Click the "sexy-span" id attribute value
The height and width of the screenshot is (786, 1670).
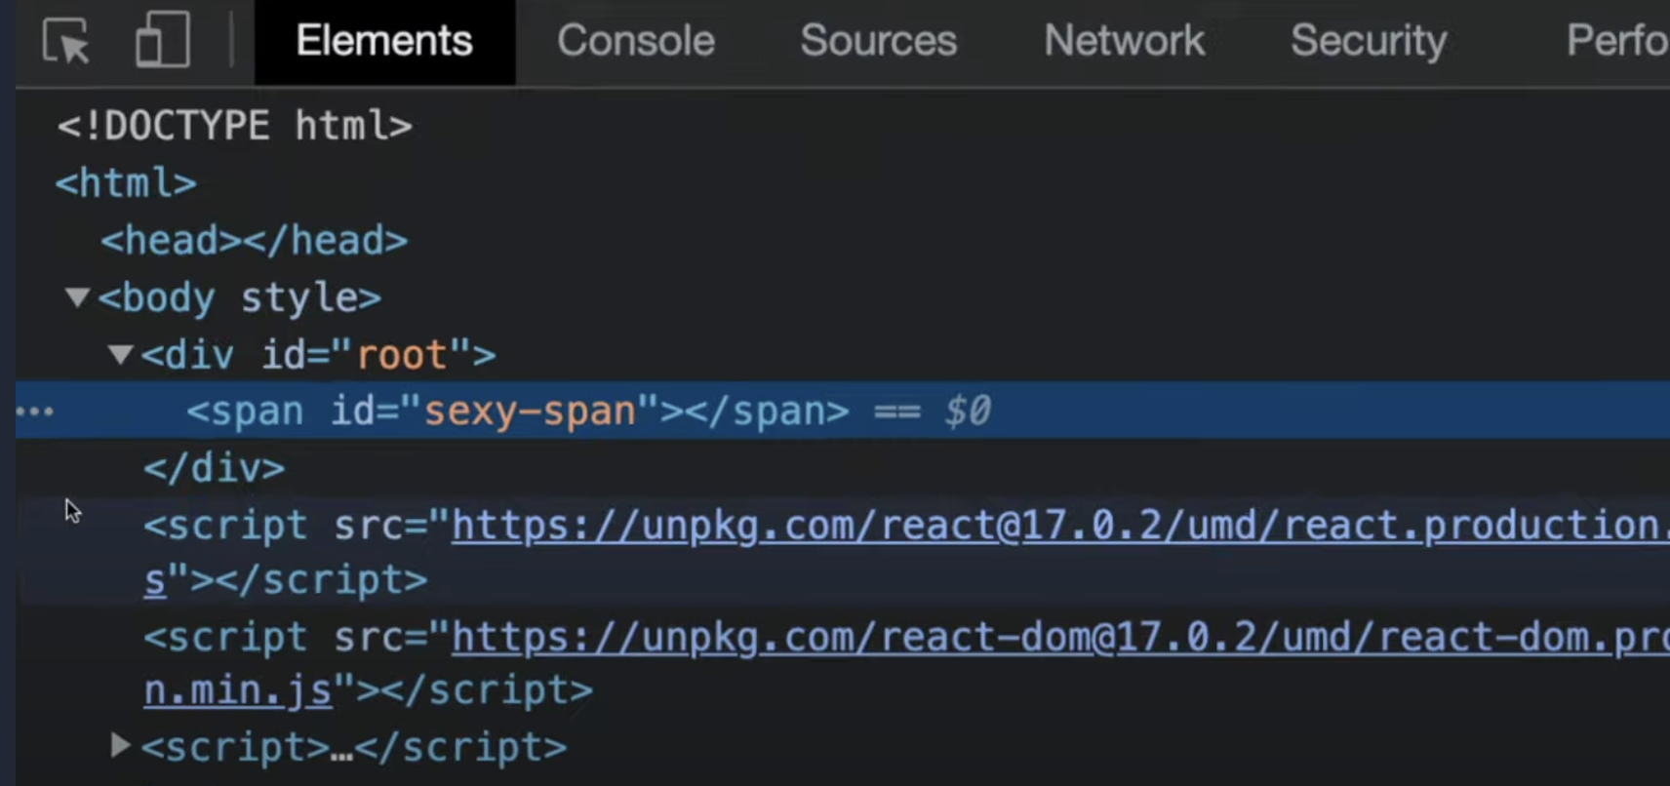click(531, 411)
